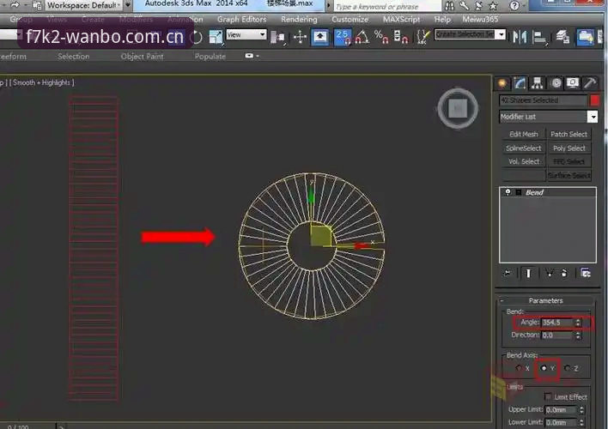
Task: Toggle the Spinner Snap button
Action: pyautogui.click(x=400, y=37)
